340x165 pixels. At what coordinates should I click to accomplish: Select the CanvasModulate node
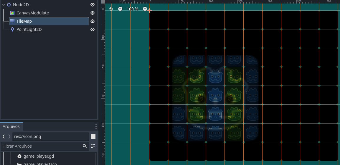pos(32,13)
